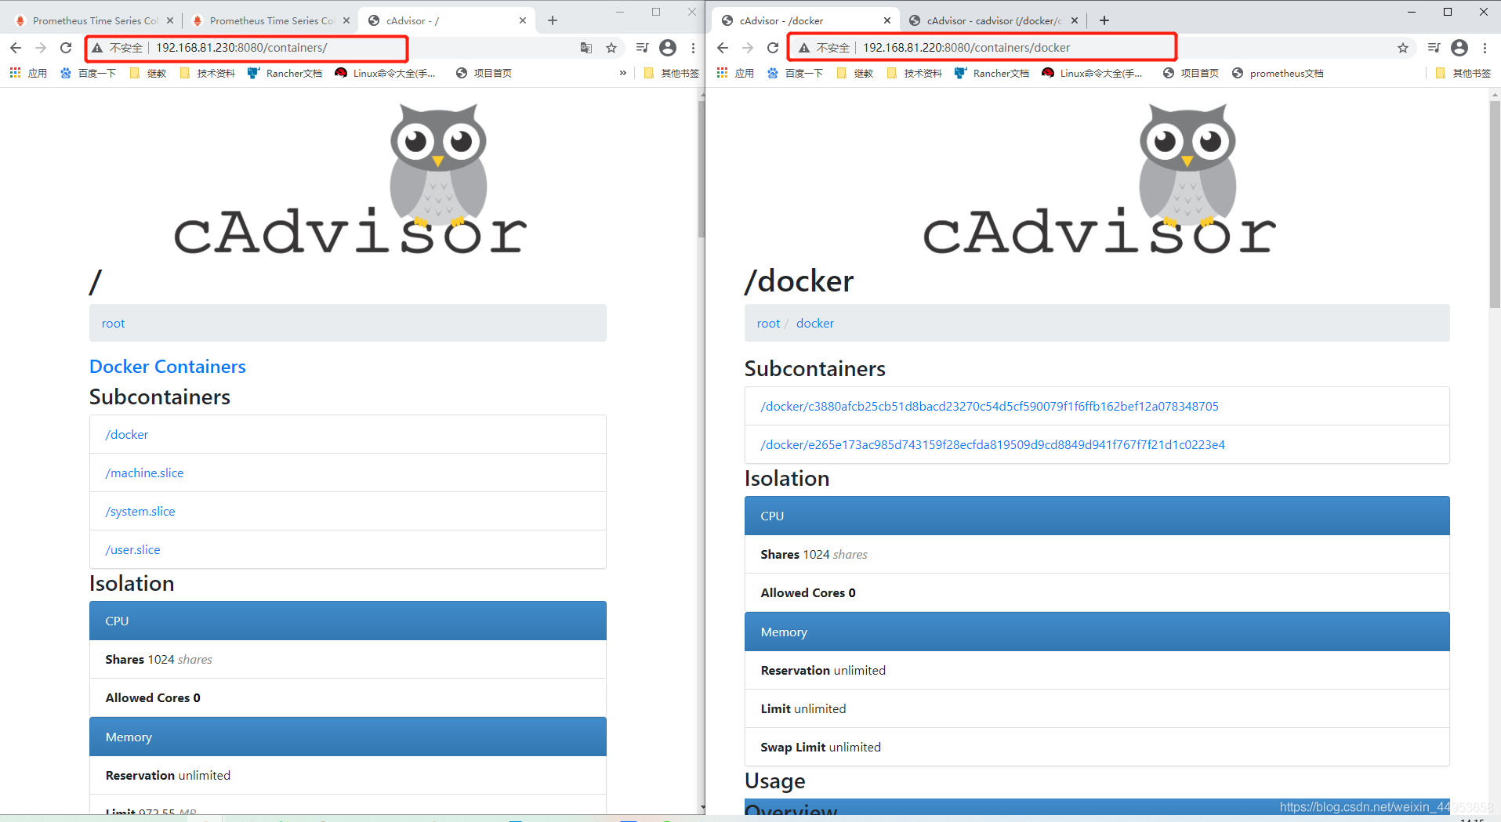Click back arrow in right browser window
1501x822 pixels.
pyautogui.click(x=723, y=48)
